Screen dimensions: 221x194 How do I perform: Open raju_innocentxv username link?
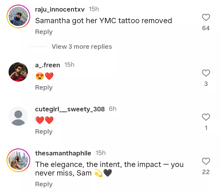click(60, 9)
